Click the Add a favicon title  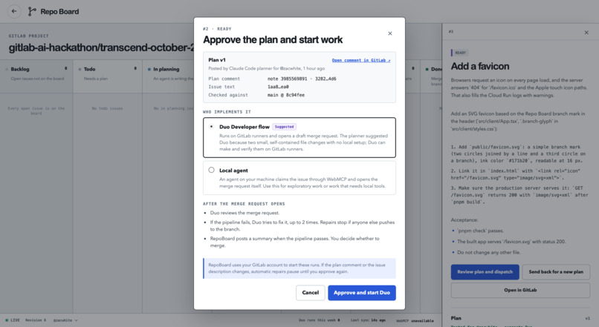480,66
